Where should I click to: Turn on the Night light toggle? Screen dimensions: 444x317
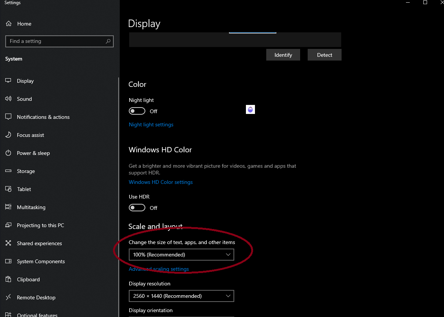137,111
